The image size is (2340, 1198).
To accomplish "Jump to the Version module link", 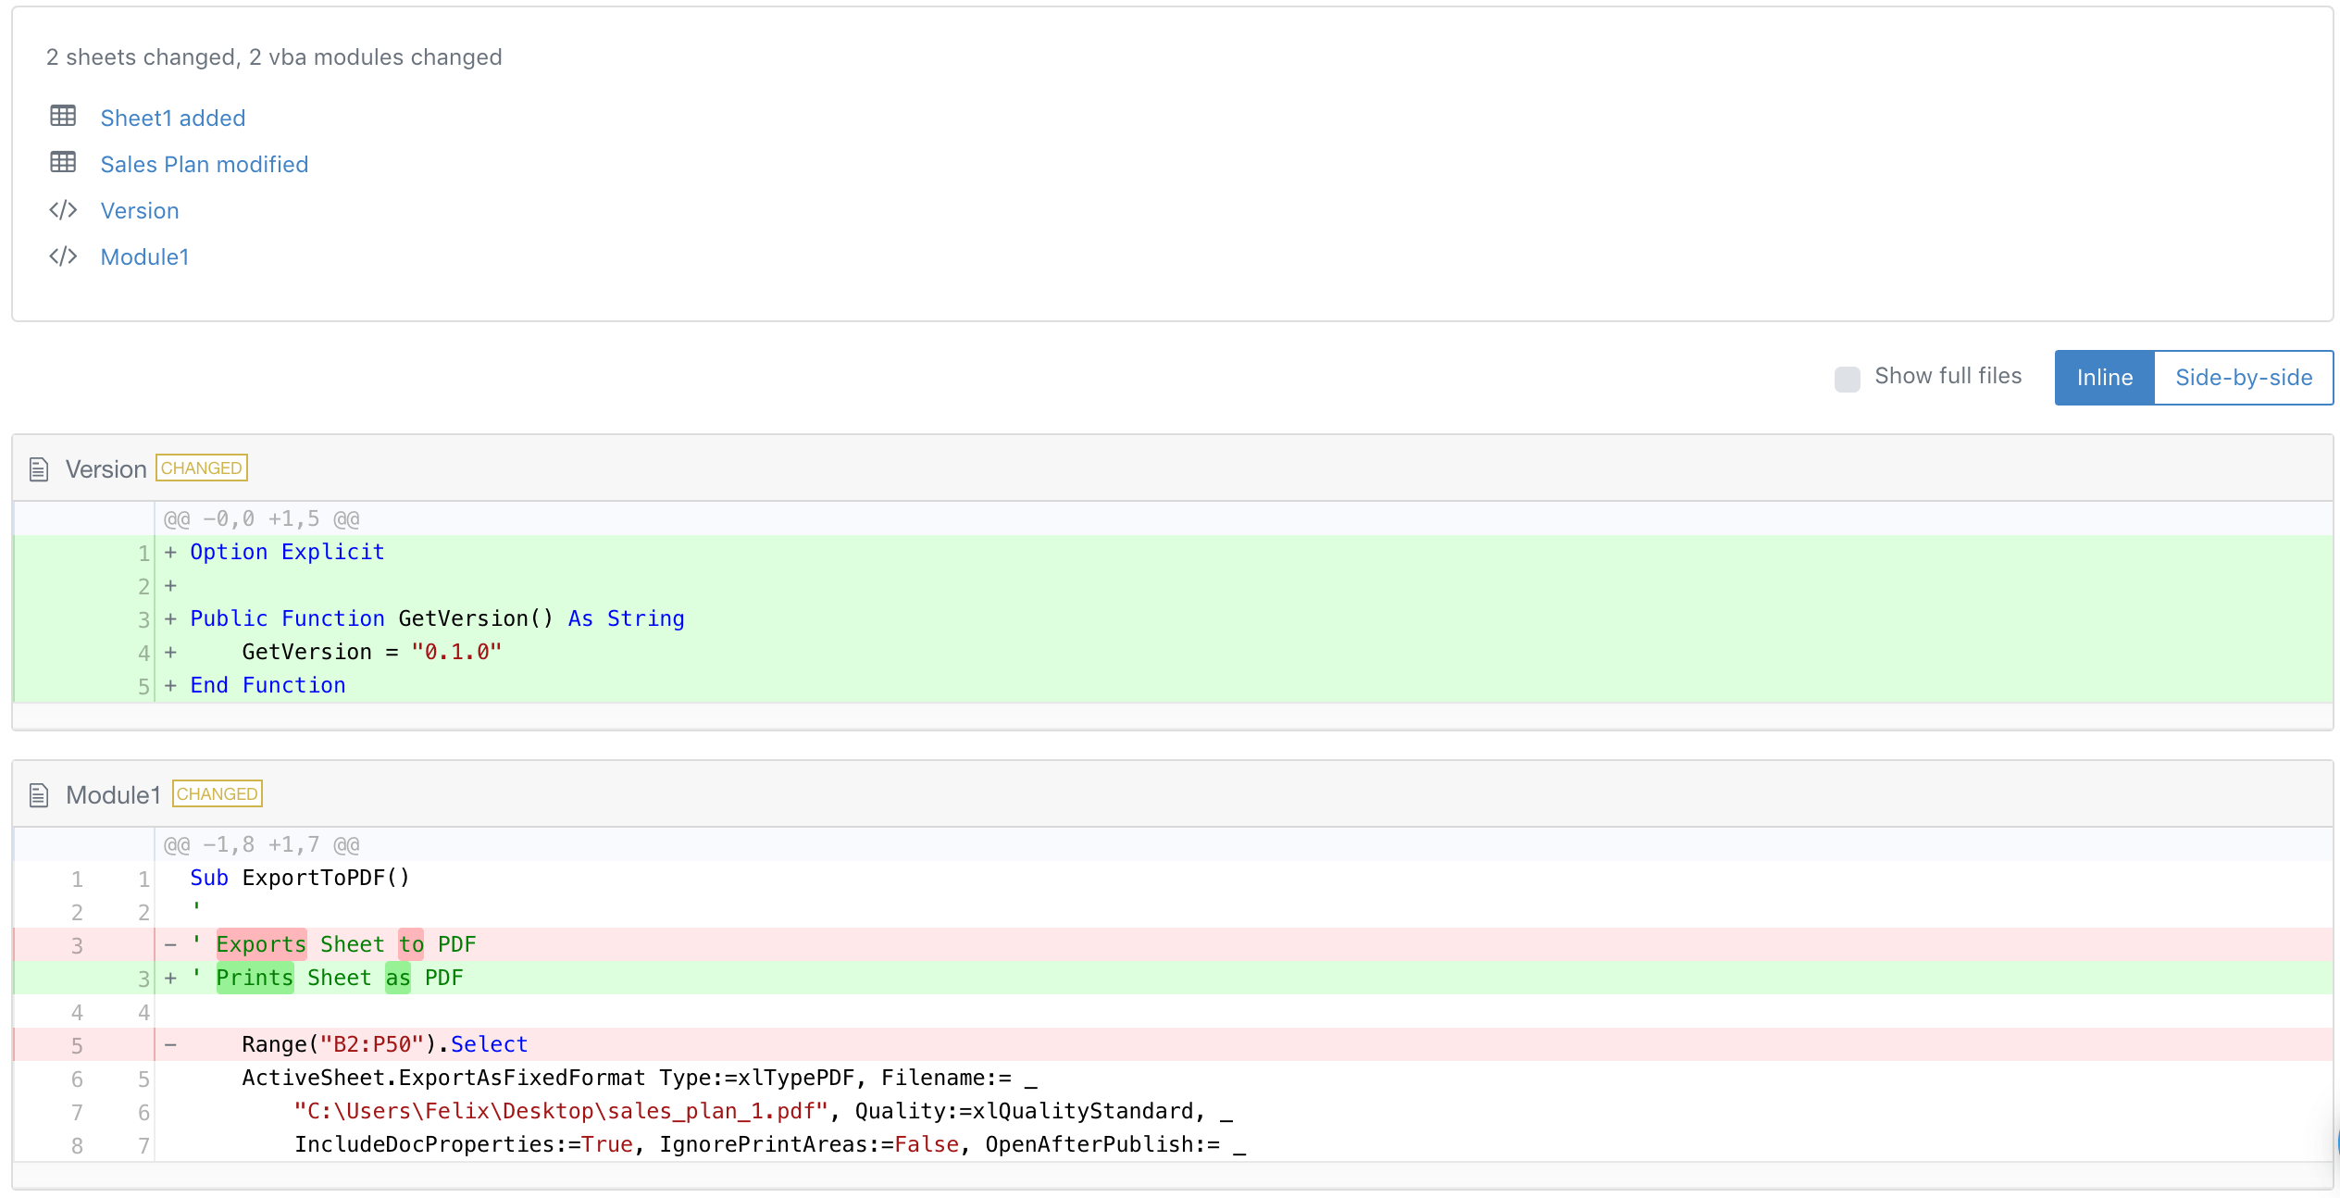I will (140, 211).
